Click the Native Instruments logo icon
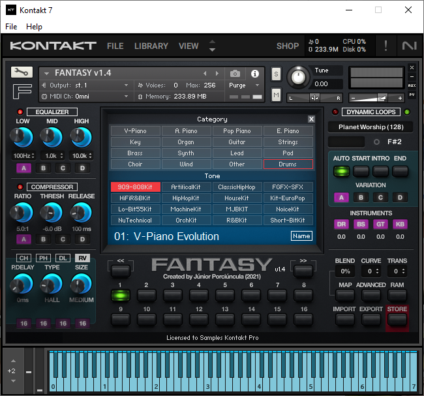 [x=410, y=46]
